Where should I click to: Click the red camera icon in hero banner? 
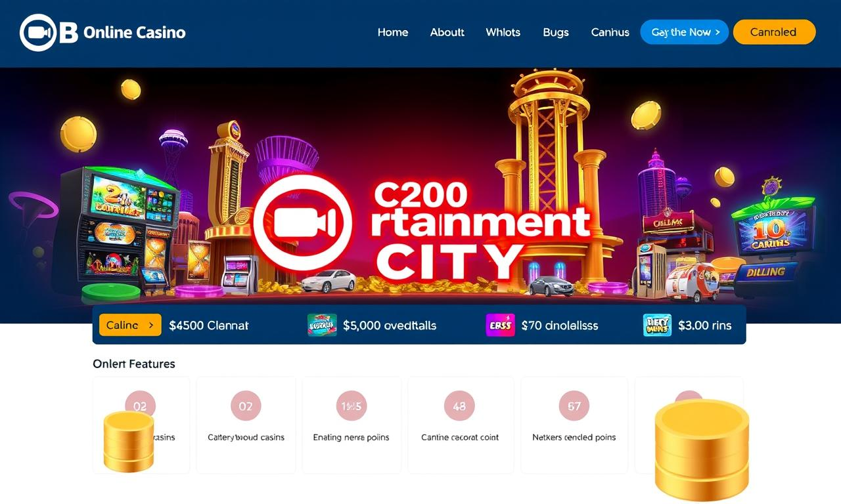click(x=304, y=223)
